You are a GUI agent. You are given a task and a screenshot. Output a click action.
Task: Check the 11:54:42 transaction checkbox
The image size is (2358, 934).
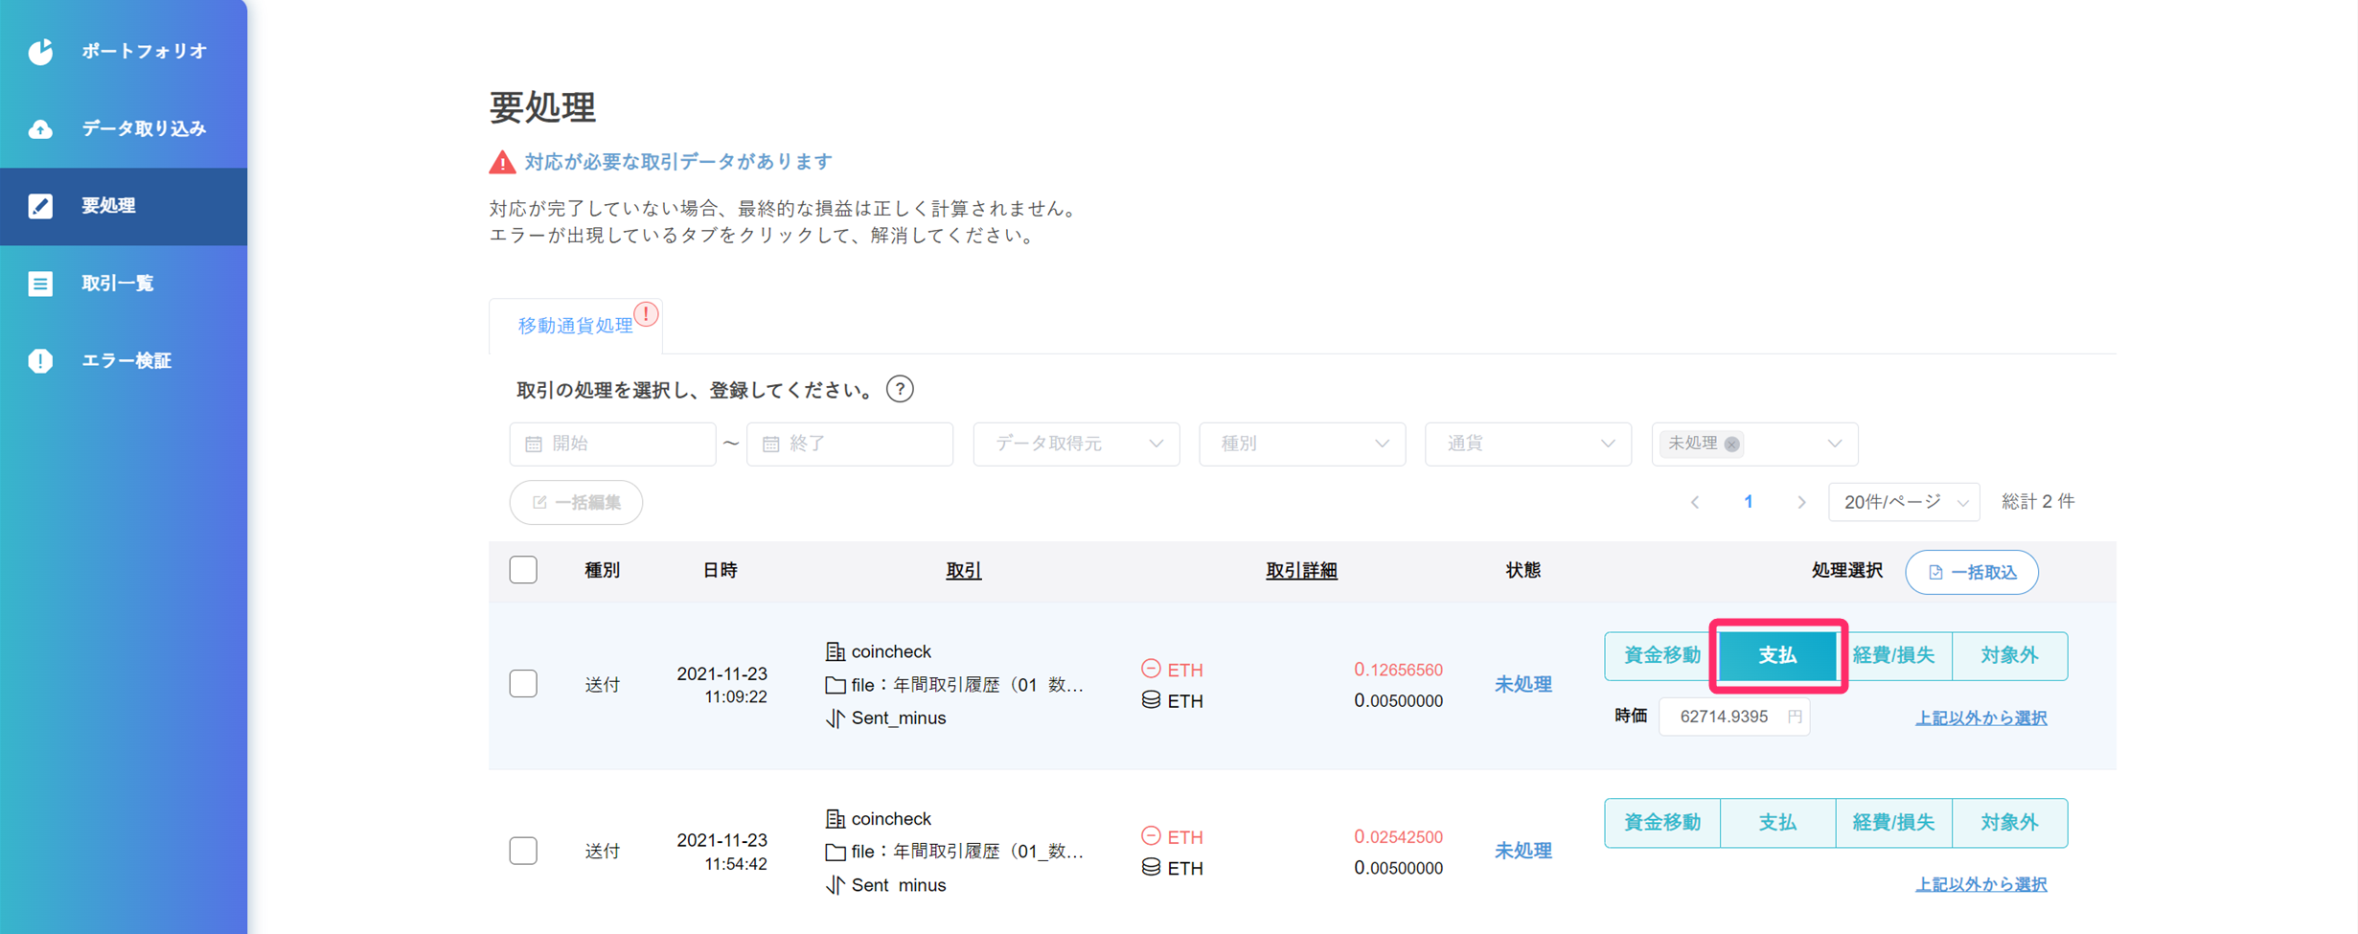pos(523,851)
